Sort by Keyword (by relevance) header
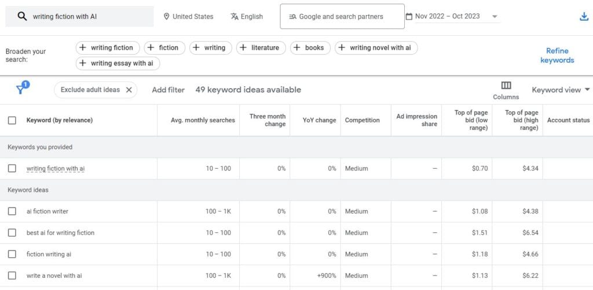593x290 pixels. [x=60, y=120]
